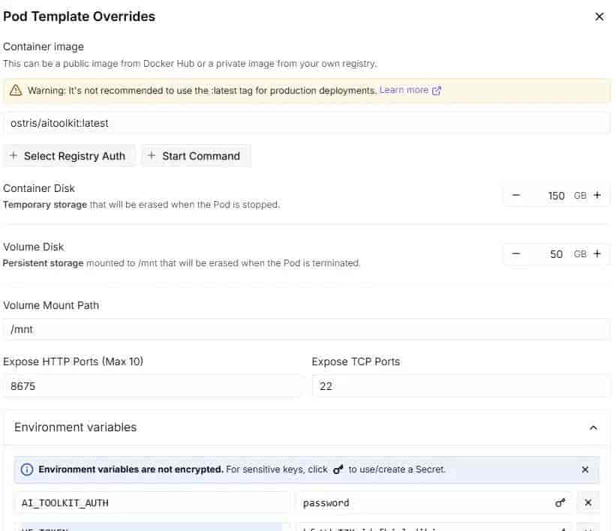Click the key icon to use a Secret
This screenshot has width=616, height=531.
click(x=560, y=502)
